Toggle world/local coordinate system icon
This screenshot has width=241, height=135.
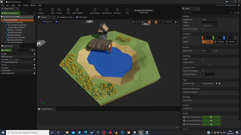coord(143,22)
